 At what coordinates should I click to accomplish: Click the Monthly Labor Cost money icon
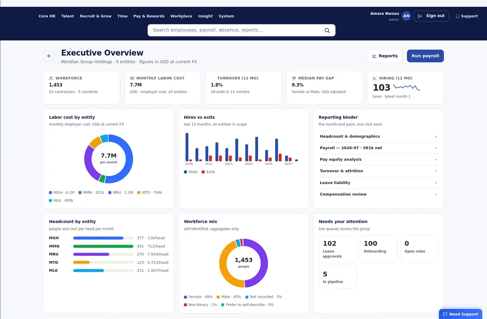coord(132,78)
